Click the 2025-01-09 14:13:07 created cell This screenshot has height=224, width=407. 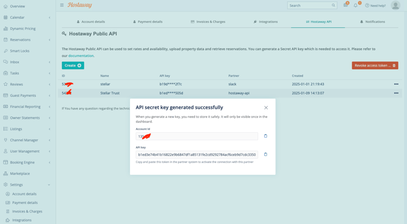(x=308, y=93)
